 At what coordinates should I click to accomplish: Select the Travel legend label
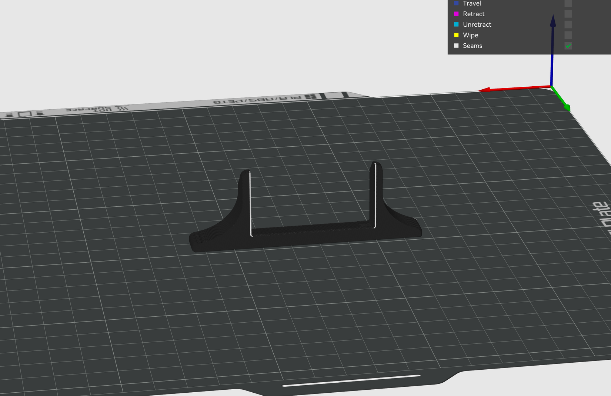(x=472, y=3)
